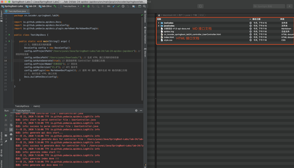Screen dimensions: 294x168
Task: Clear console output with the trash icon
Action: click(11, 139)
